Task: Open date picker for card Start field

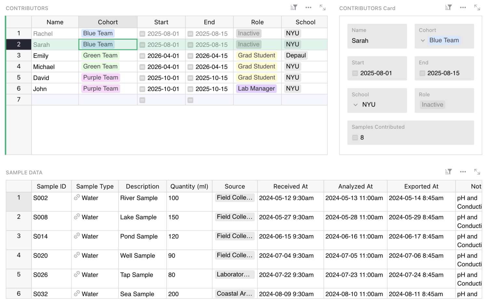Action: click(355, 73)
